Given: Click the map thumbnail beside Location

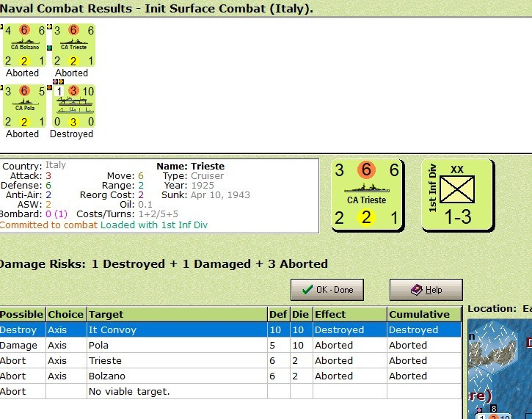Looking at the screenshot, I should click(500, 369).
